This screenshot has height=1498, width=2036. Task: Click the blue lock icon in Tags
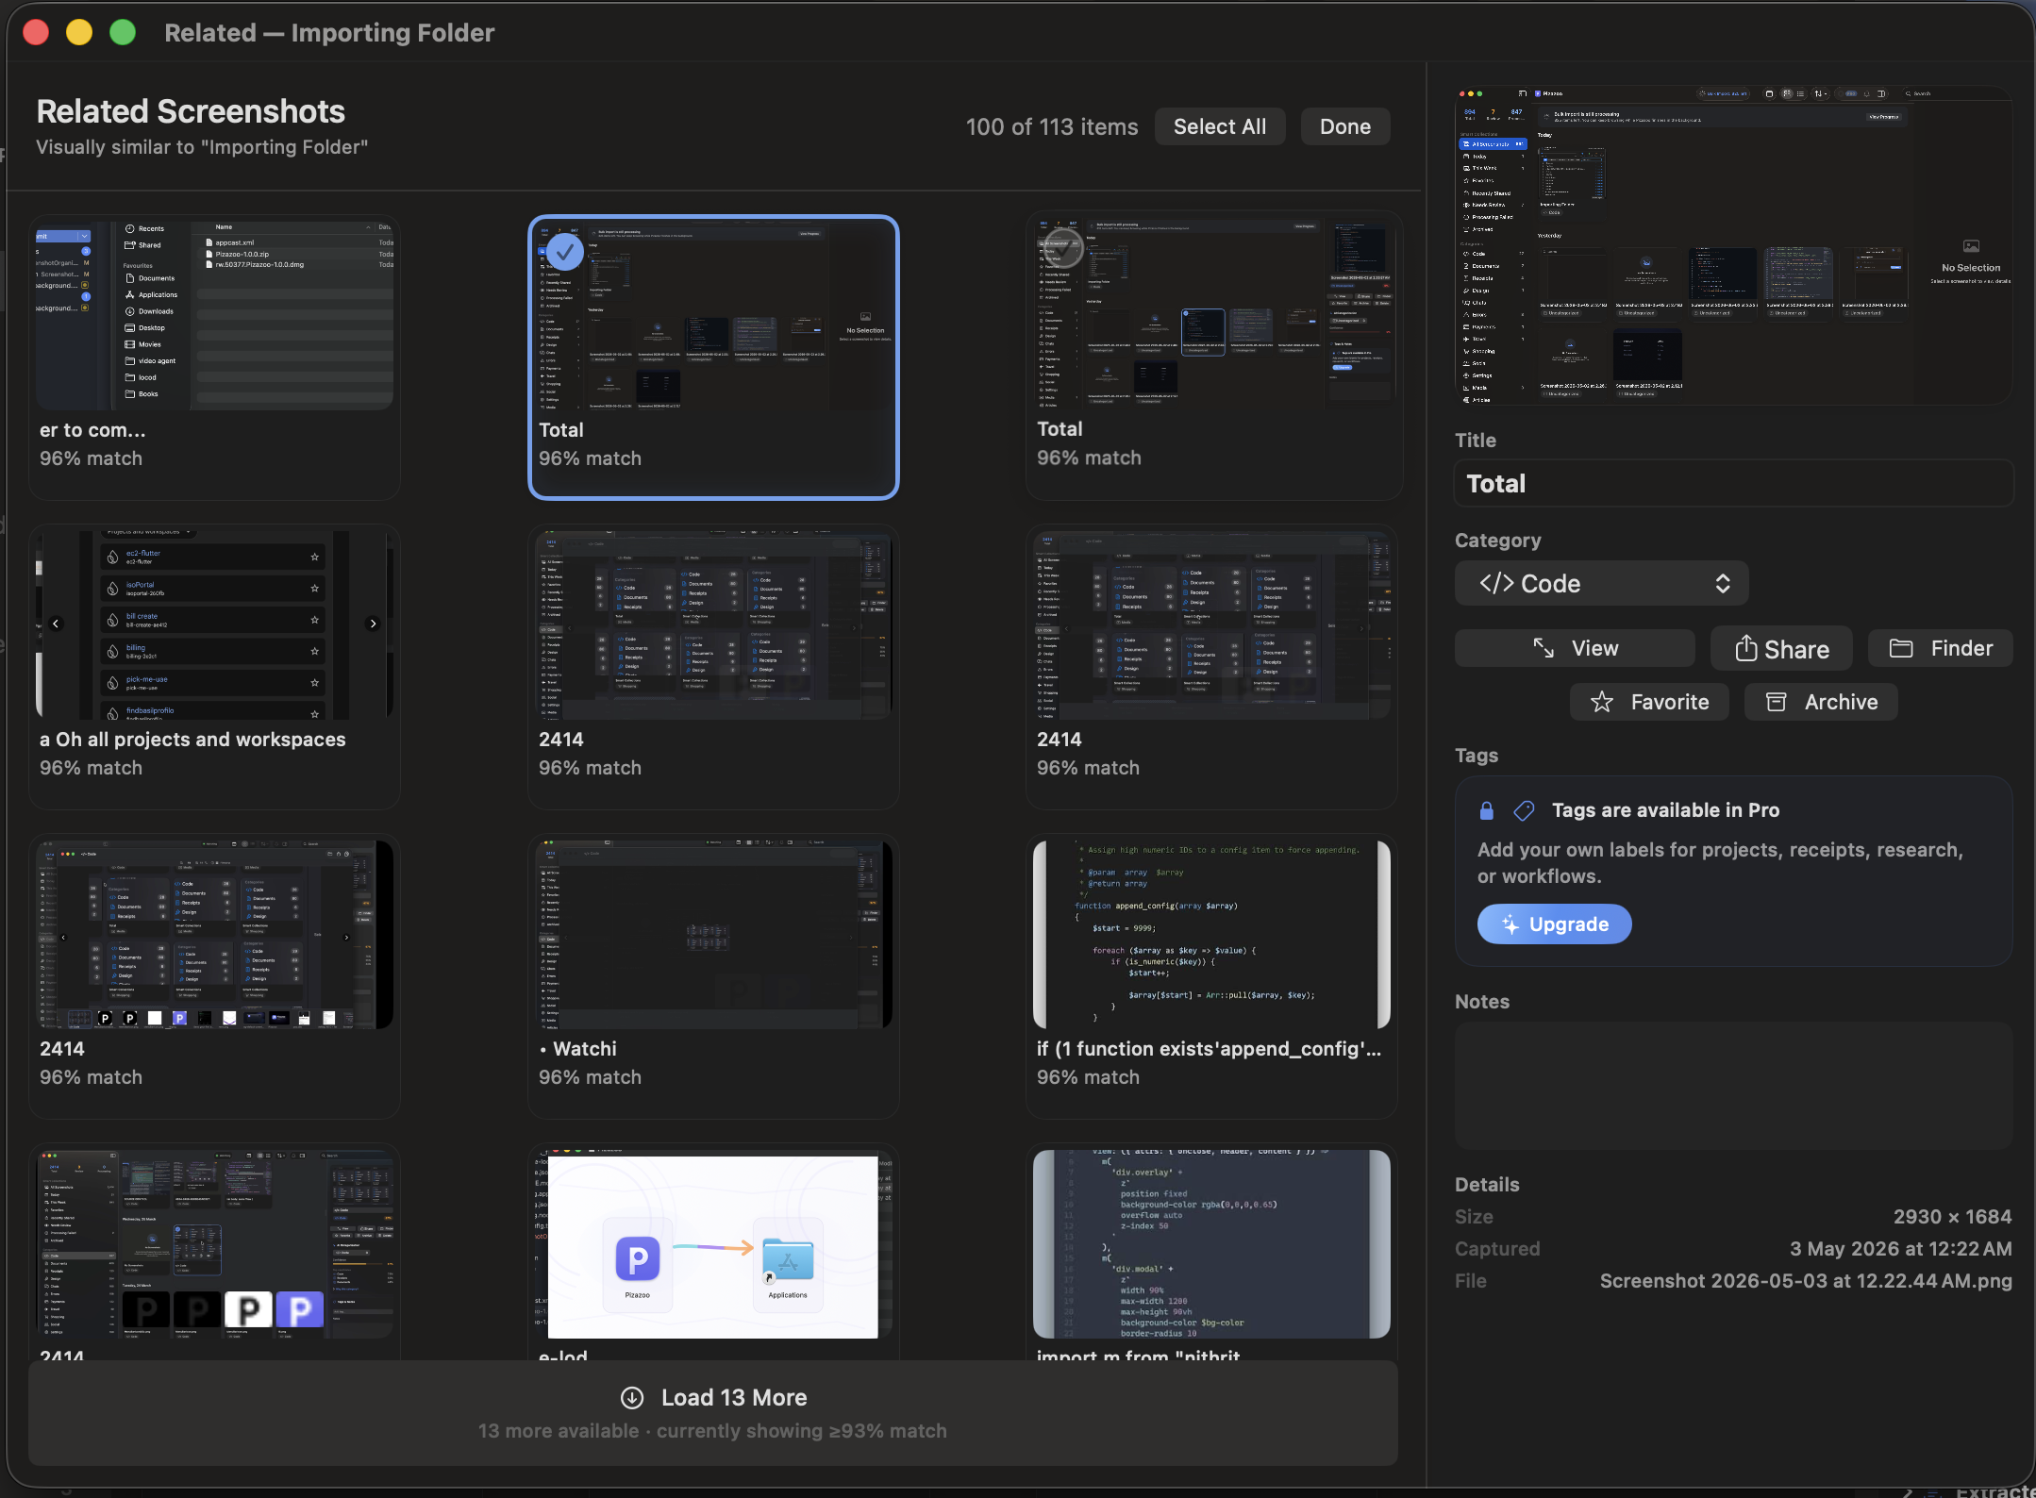click(1487, 810)
